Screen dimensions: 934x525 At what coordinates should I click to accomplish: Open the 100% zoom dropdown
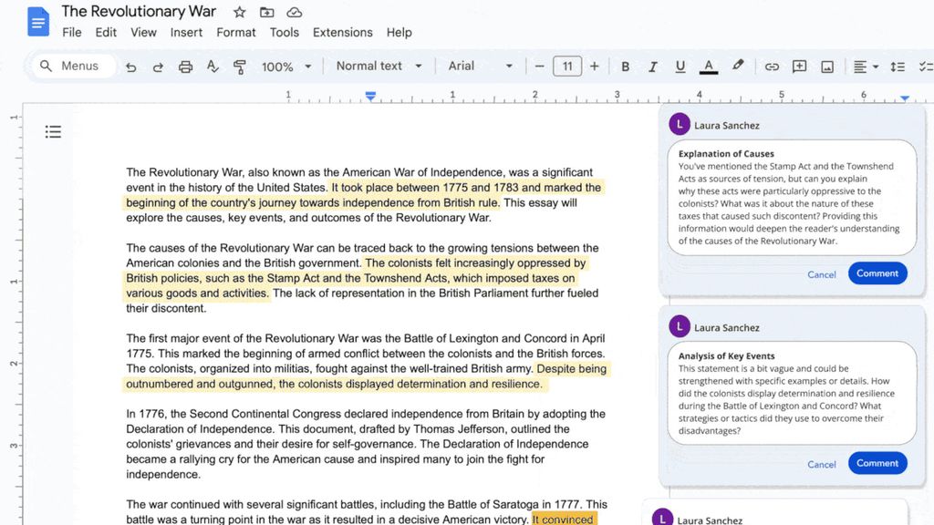coord(286,67)
